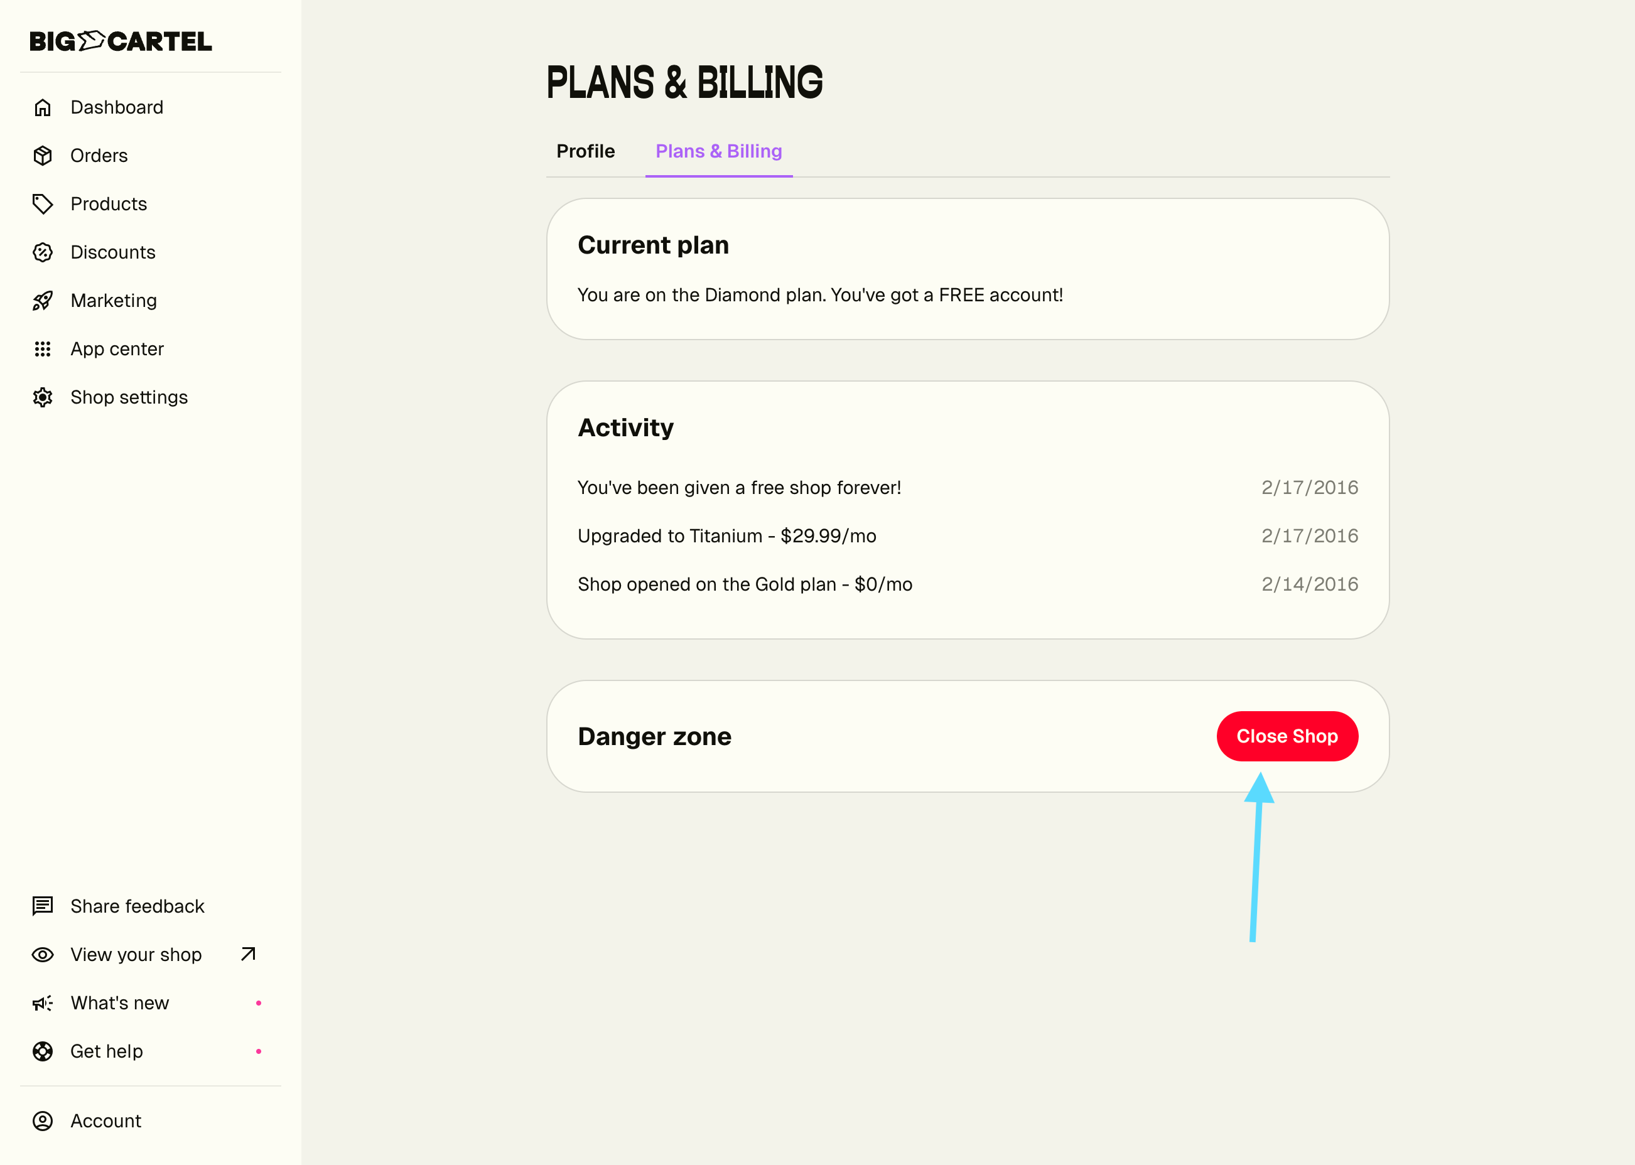The height and width of the screenshot is (1165, 1635).
Task: Select the Plans & Billing tab
Action: pos(718,151)
